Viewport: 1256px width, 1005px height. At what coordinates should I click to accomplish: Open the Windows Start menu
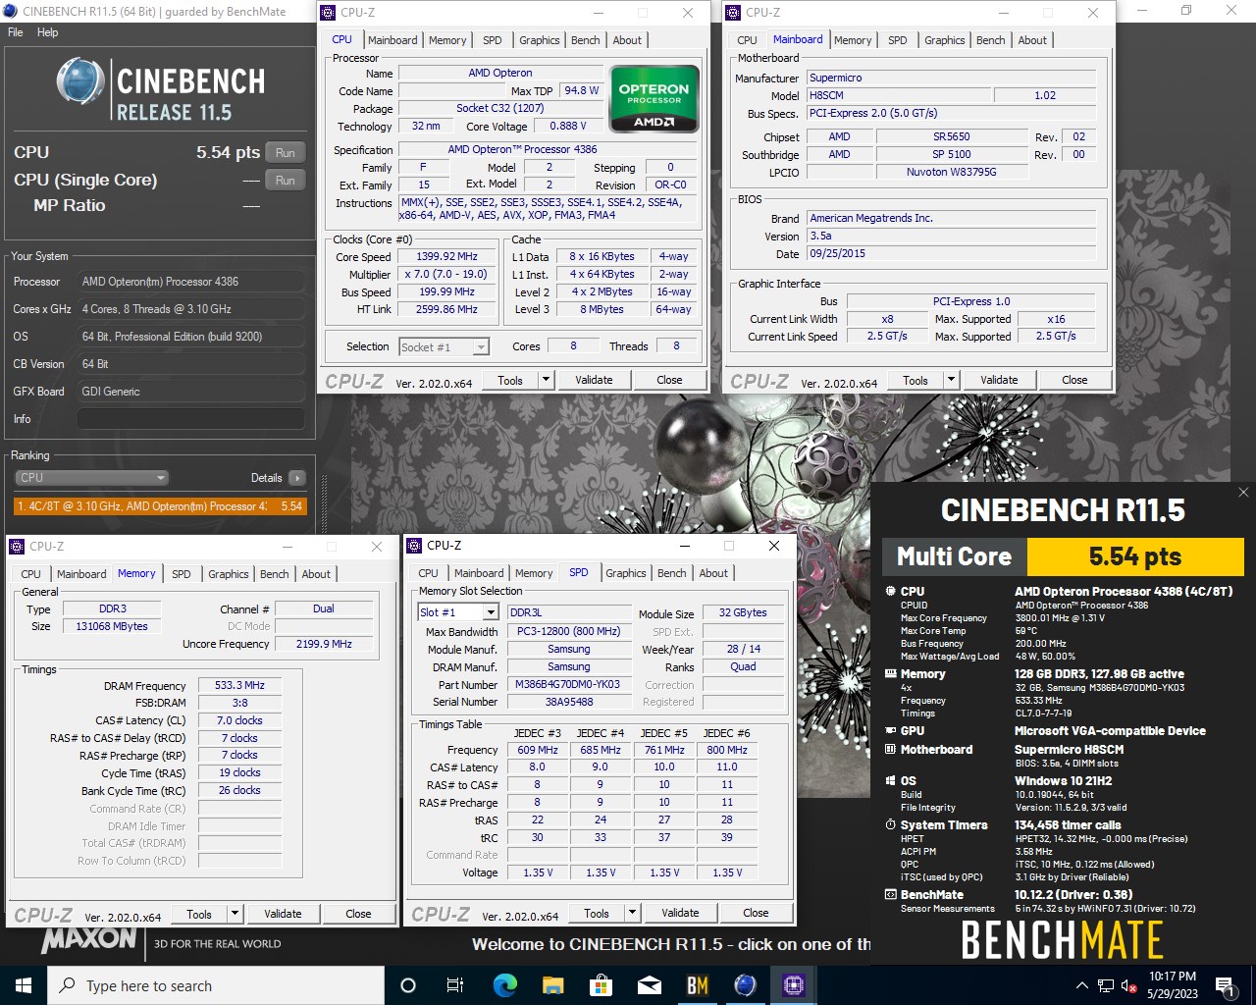pos(24,985)
